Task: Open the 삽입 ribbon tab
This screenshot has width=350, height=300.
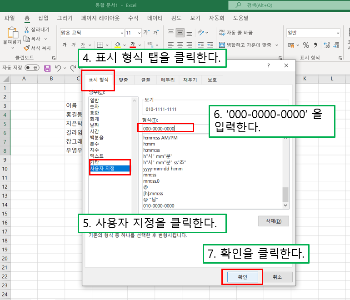Action: (x=43, y=18)
